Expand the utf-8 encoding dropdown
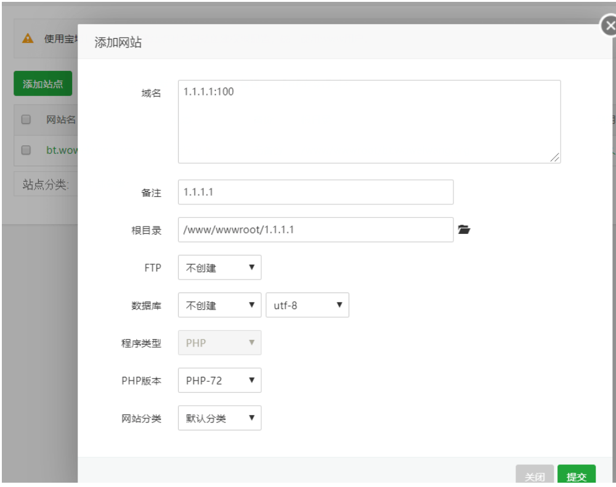 tap(307, 305)
